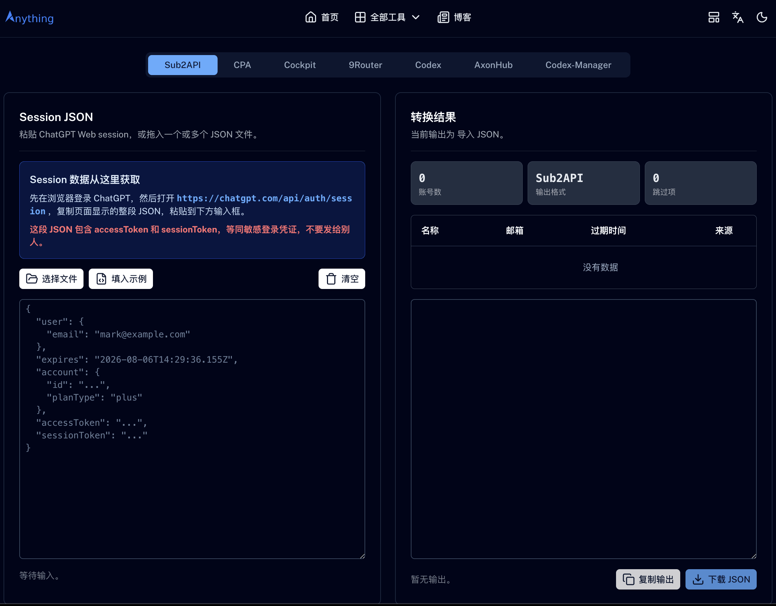Click the layout panel icon in header
Image resolution: width=776 pixels, height=606 pixels.
(714, 17)
